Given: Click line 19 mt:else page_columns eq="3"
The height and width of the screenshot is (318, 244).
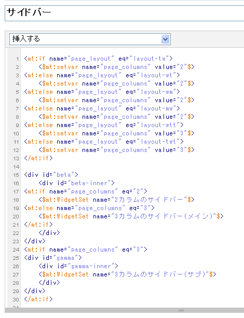Looking at the screenshot, I should (89, 208).
